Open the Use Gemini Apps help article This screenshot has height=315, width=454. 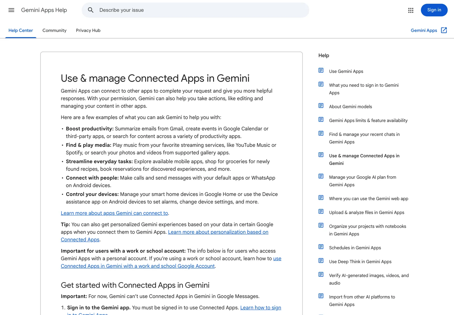pyautogui.click(x=346, y=71)
